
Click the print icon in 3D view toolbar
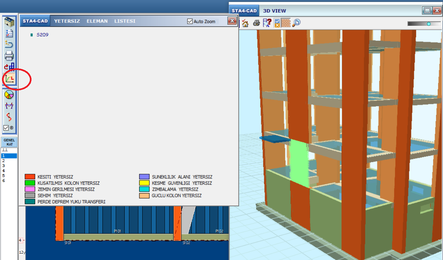click(256, 23)
